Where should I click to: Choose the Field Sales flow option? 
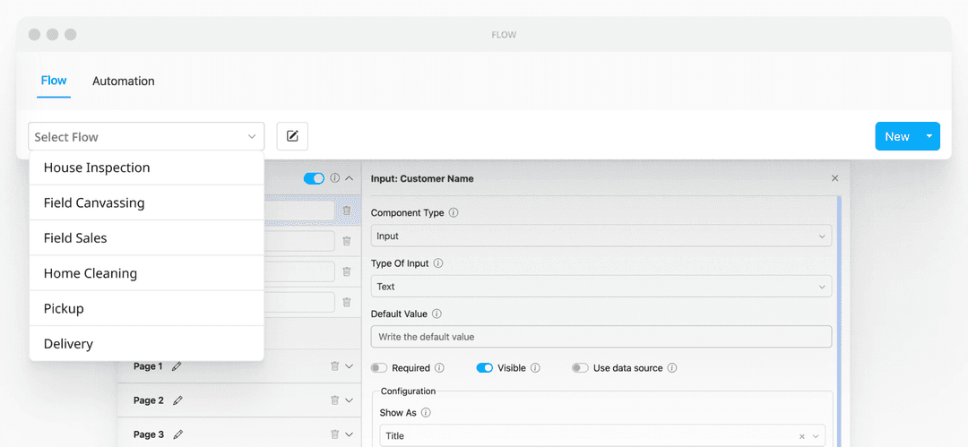75,238
